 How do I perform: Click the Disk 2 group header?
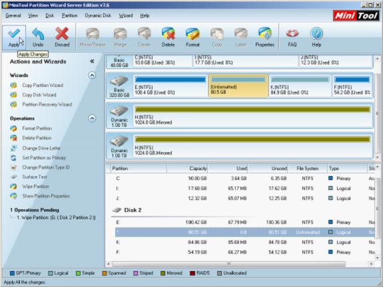point(127,210)
